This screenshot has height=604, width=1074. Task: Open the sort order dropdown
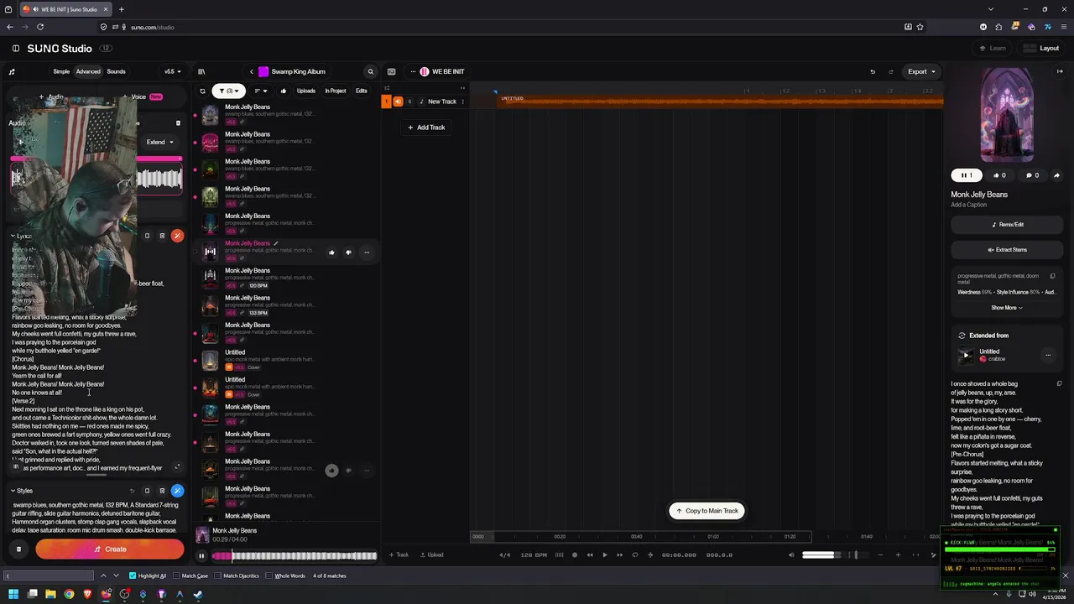point(261,91)
